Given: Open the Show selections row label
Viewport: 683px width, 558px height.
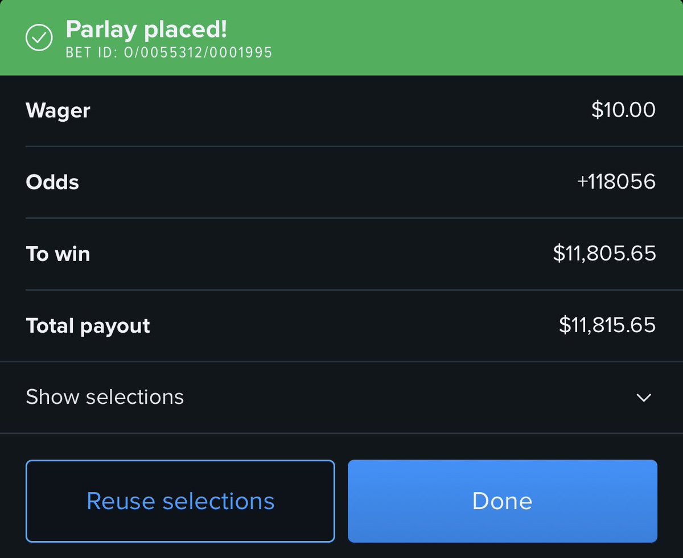Looking at the screenshot, I should [x=105, y=396].
